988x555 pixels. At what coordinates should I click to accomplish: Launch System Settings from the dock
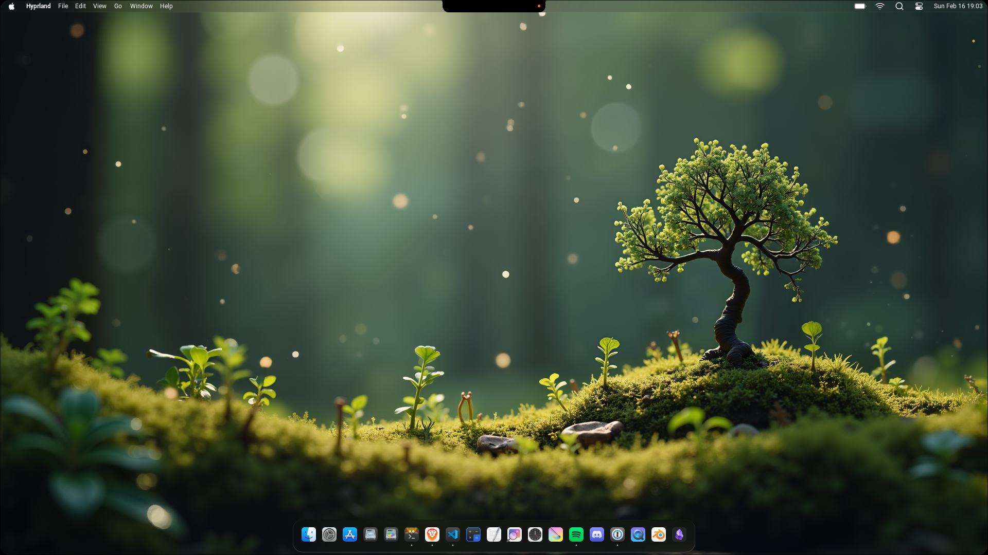point(329,534)
